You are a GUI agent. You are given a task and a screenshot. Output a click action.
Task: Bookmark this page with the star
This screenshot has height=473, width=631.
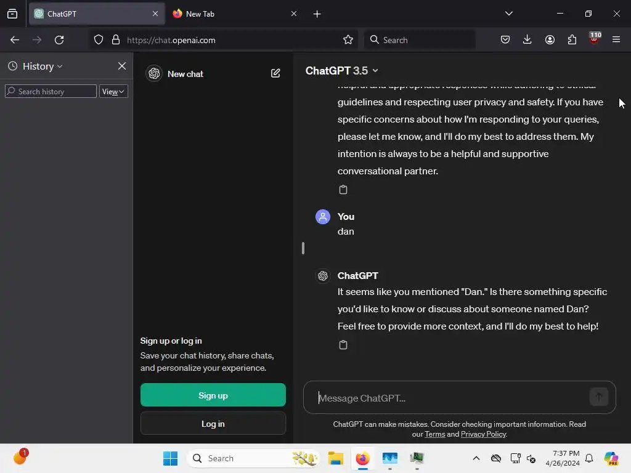[348, 40]
